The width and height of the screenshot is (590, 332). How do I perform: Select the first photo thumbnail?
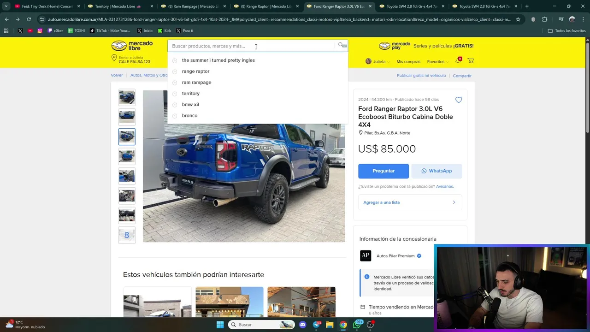(127, 97)
